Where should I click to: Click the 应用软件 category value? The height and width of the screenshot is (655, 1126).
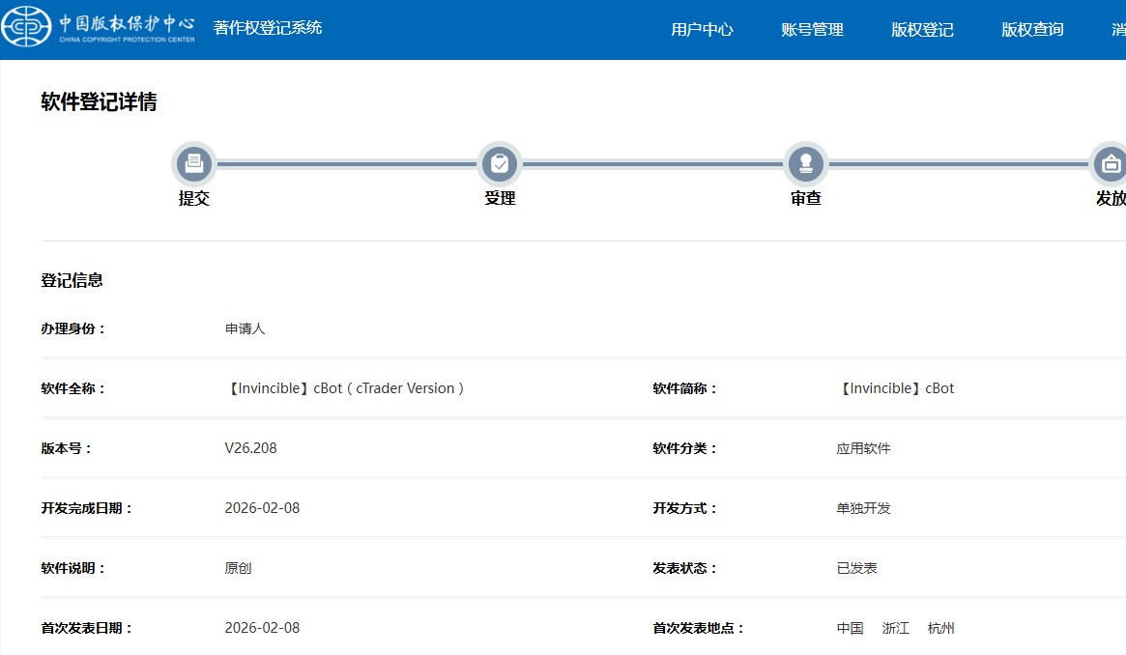pyautogui.click(x=863, y=448)
